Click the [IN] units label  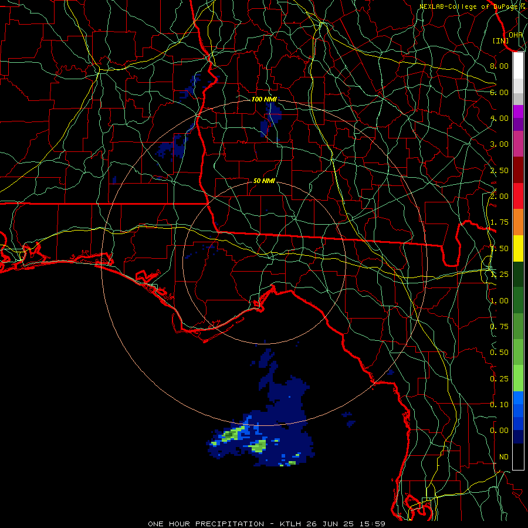tap(501, 40)
